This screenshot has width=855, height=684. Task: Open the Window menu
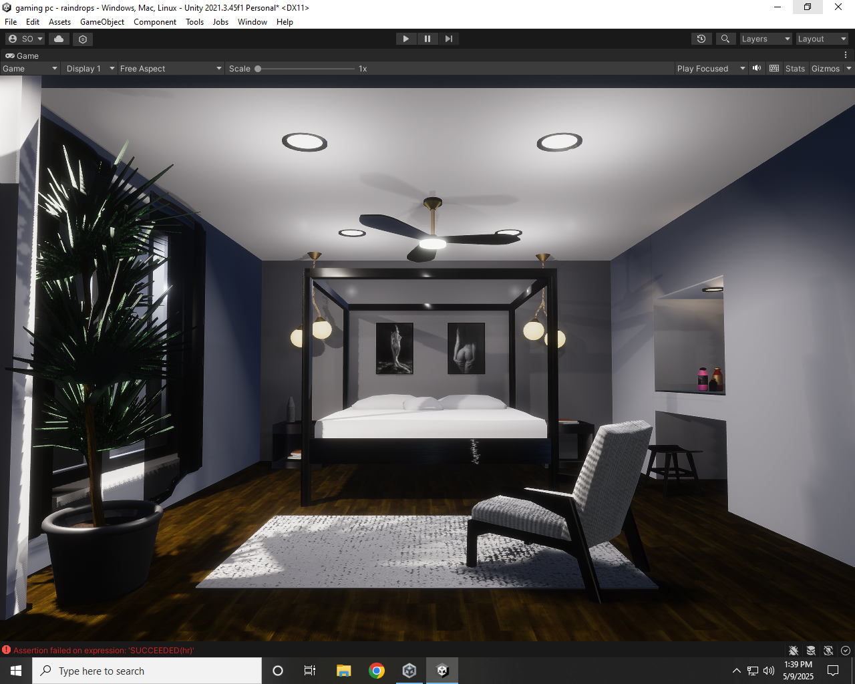coord(252,22)
